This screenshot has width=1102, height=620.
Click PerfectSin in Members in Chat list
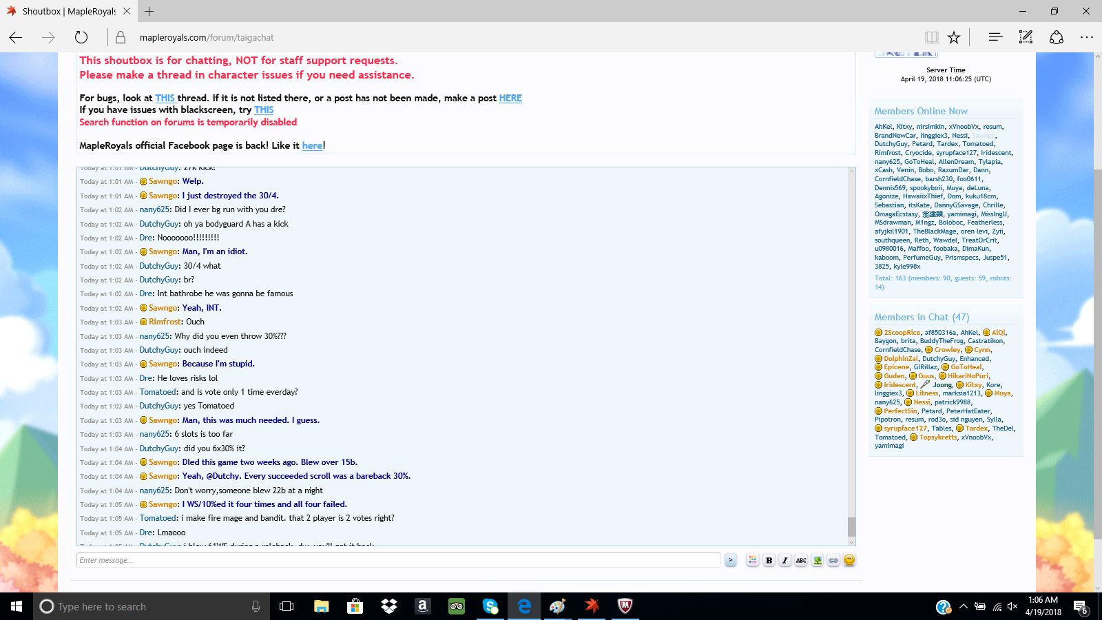pyautogui.click(x=901, y=411)
